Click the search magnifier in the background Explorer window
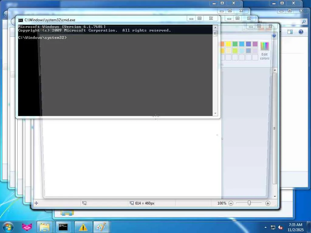Viewport: 311px width, 233px height. coord(304,22)
